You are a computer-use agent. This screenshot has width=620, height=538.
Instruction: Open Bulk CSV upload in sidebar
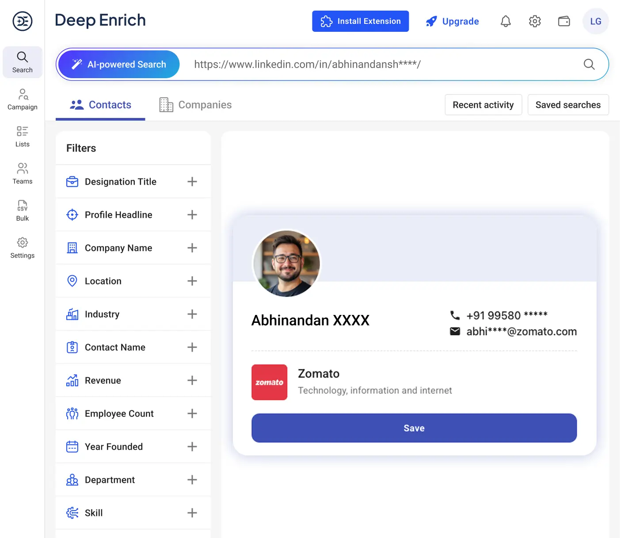point(23,211)
